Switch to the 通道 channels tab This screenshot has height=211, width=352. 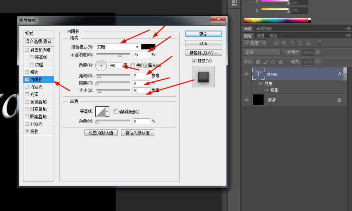(x=261, y=35)
